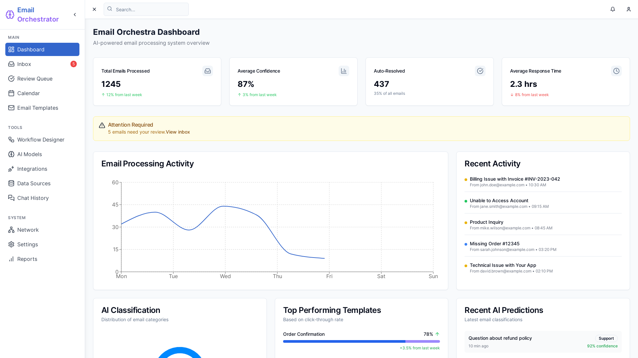
Task: Click the warning triangle in Attention Required
Action: point(102,125)
